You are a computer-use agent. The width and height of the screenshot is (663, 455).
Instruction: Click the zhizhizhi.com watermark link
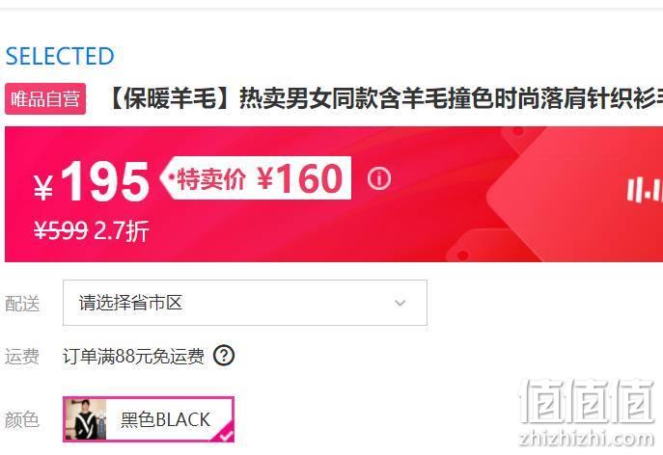point(587,438)
